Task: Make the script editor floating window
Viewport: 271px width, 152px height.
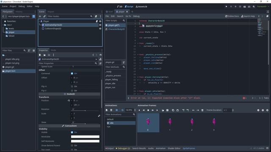Action: 267,16
